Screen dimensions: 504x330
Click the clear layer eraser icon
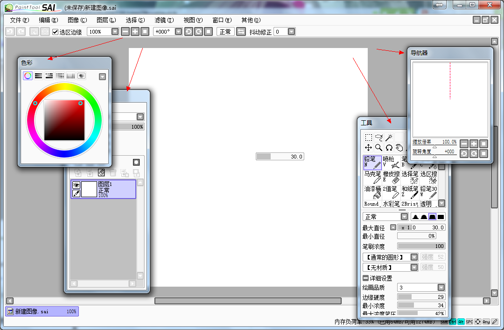click(101, 173)
